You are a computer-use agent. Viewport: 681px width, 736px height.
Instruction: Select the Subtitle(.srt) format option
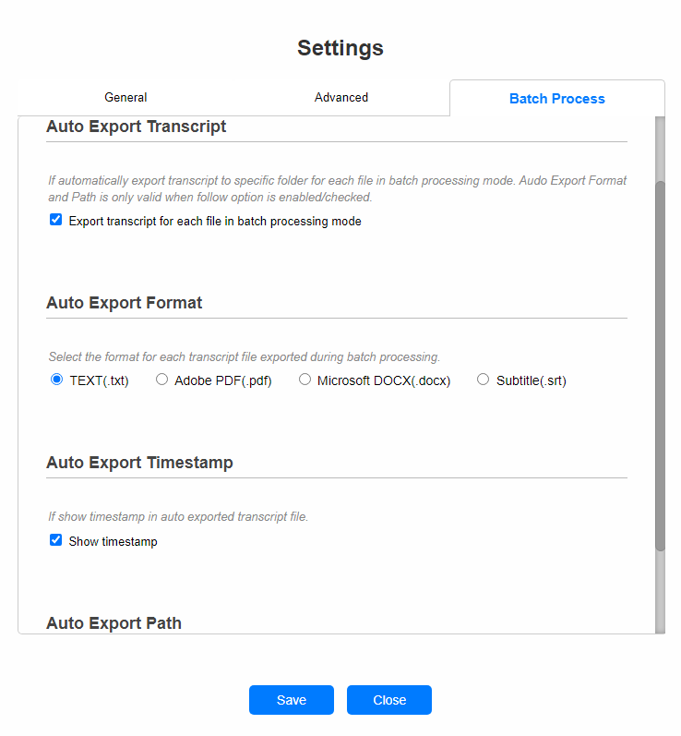tap(484, 380)
